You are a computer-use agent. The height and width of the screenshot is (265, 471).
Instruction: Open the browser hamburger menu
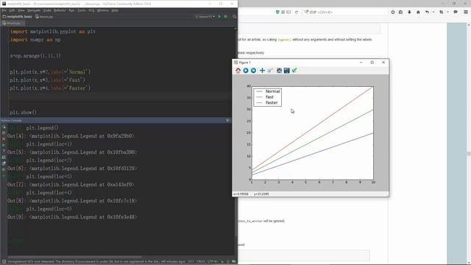pyautogui.click(x=466, y=12)
